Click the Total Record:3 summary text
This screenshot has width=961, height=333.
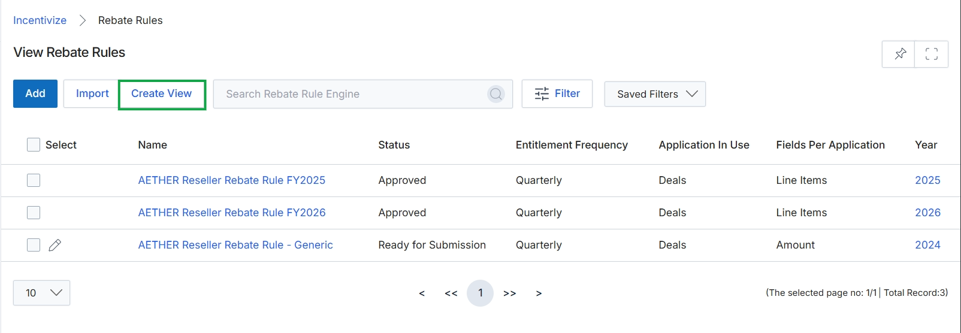click(915, 293)
